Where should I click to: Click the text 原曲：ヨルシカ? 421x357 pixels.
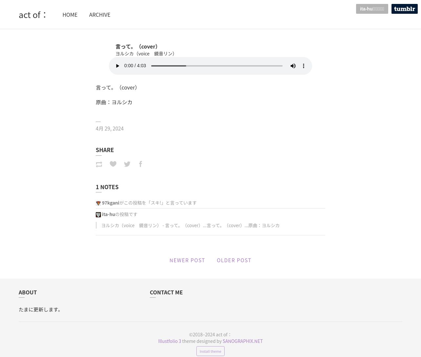click(x=114, y=102)
